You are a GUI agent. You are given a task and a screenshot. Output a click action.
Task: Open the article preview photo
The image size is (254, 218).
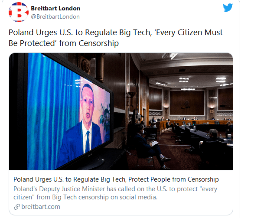click(121, 111)
